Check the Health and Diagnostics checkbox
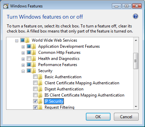Viewport: 145px width, 127px height. tap(29, 59)
